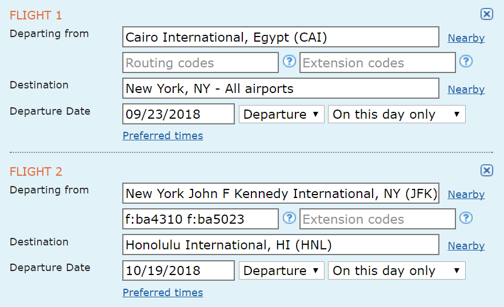Open Preferred times link under Flight 2
Image resolution: width=504 pixels, height=307 pixels.
163,292
